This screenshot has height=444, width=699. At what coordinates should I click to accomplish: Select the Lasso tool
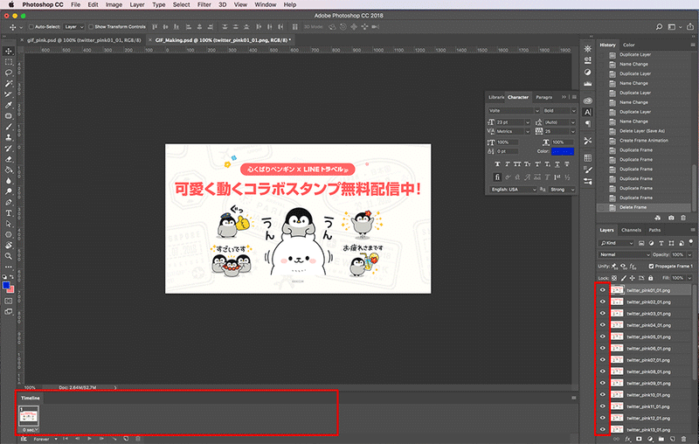9,73
